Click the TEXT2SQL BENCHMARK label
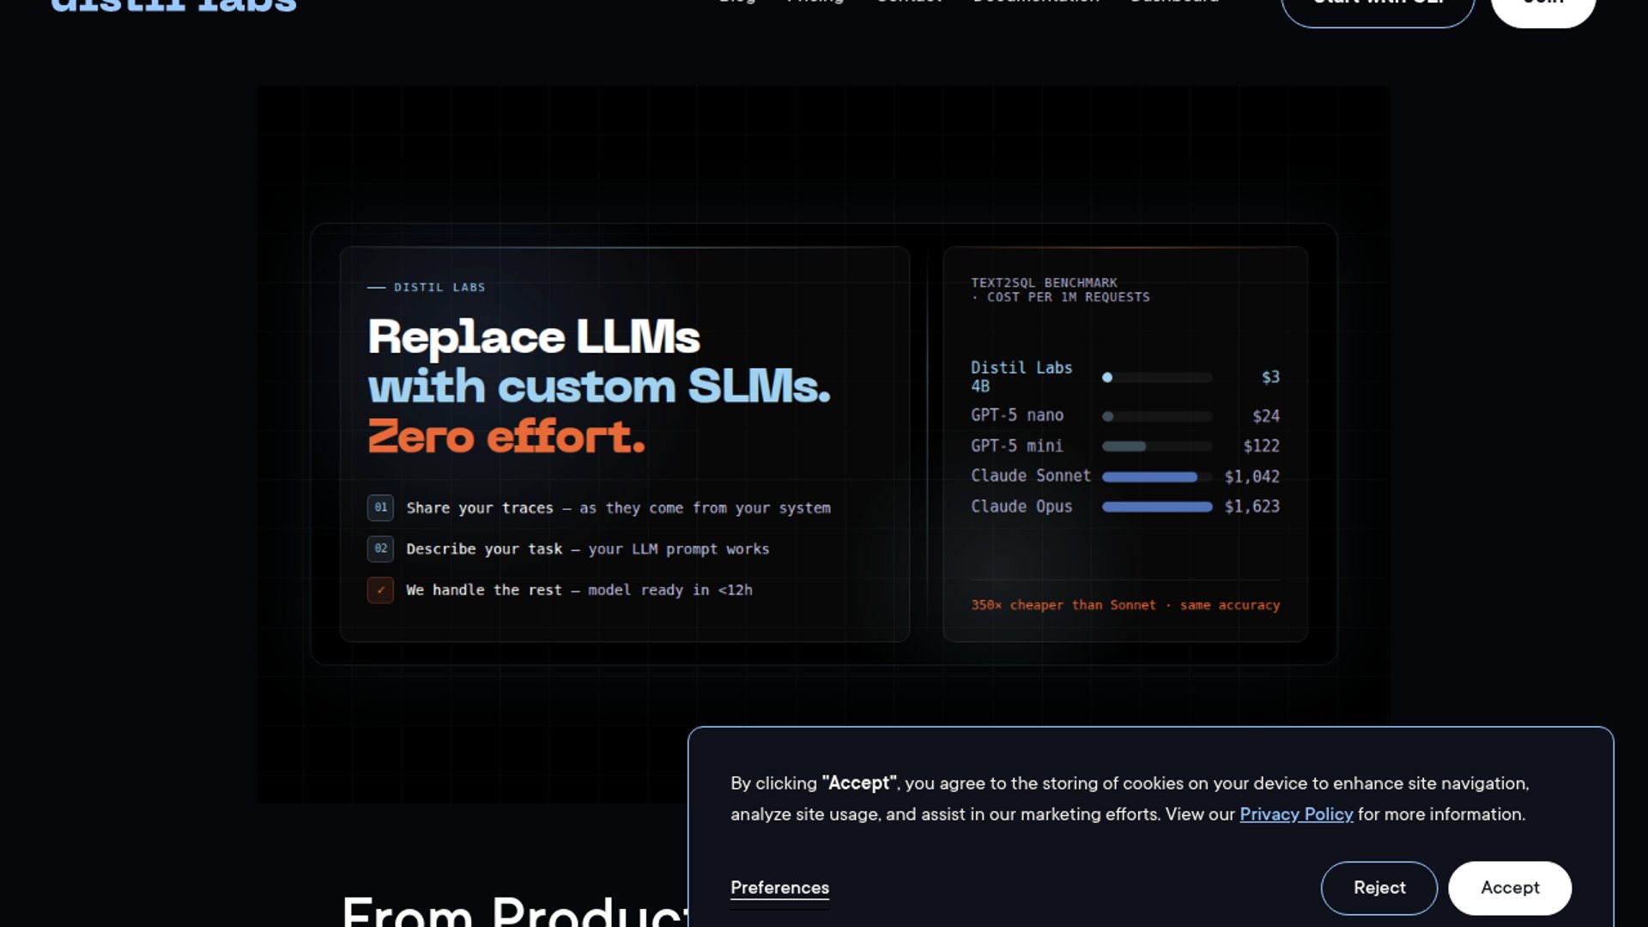1648x927 pixels. [x=1044, y=282]
